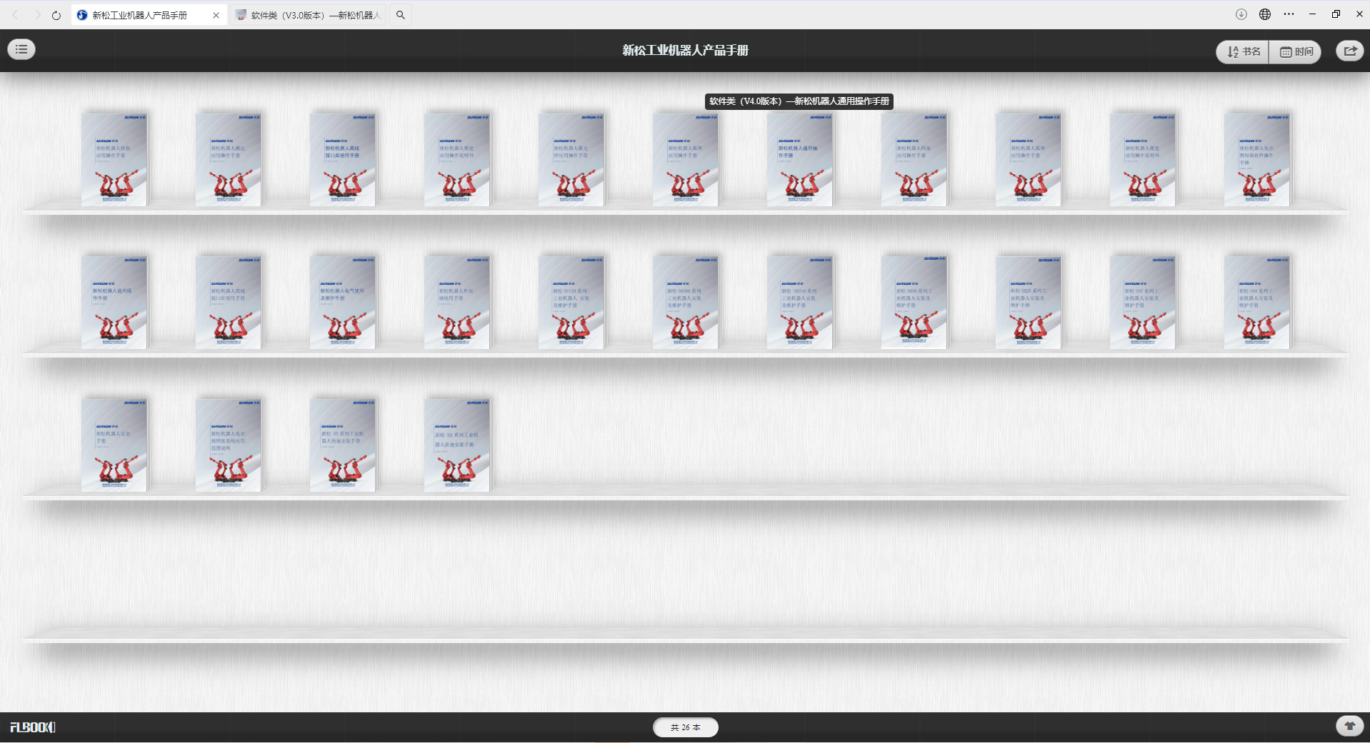
Task: Open 新松机器人码垛应用操作手册 book
Action: pos(914,160)
